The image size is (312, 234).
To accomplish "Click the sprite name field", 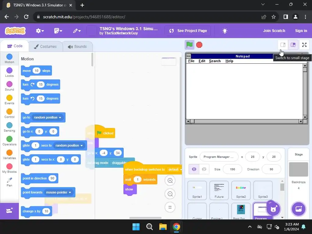I will click(219, 157).
